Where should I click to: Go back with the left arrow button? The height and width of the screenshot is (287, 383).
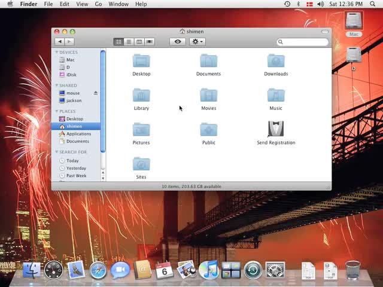tap(60, 42)
